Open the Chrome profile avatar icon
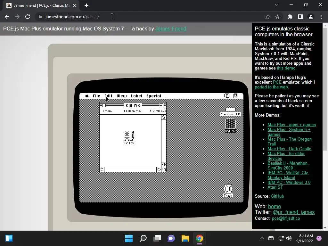The height and width of the screenshot is (246, 328). 311,17
